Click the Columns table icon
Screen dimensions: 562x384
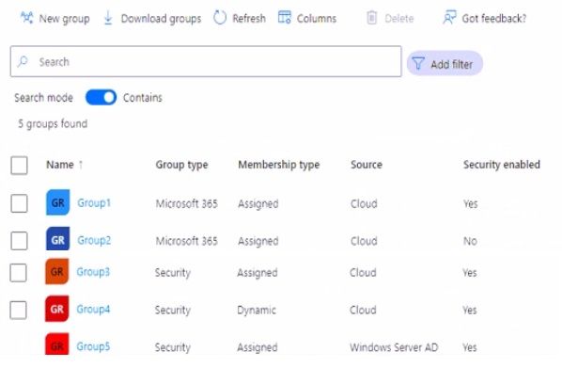click(285, 18)
